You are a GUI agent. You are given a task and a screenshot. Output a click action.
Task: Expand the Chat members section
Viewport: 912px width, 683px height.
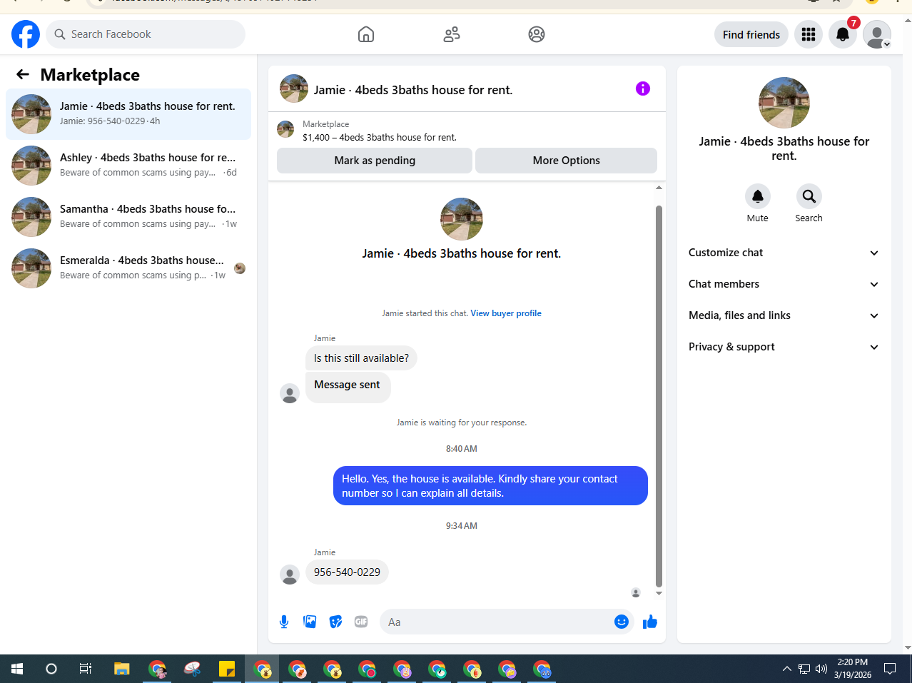click(784, 284)
